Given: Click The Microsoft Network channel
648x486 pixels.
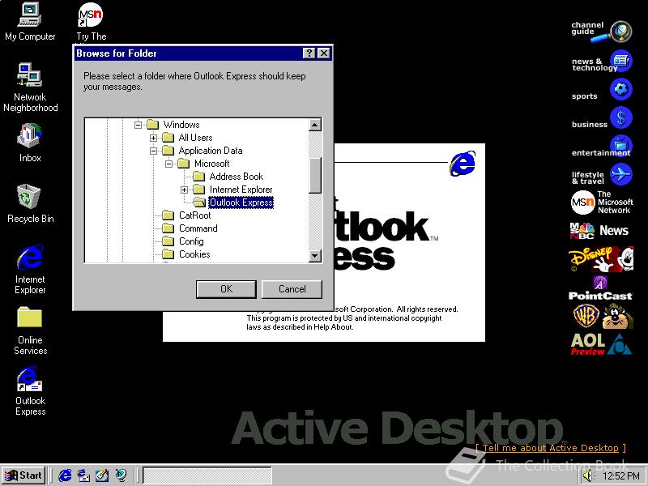Looking at the screenshot, I should 601,202.
